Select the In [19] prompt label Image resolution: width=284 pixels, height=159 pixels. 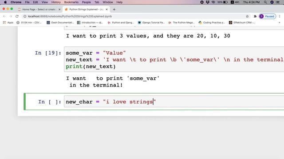(x=48, y=53)
